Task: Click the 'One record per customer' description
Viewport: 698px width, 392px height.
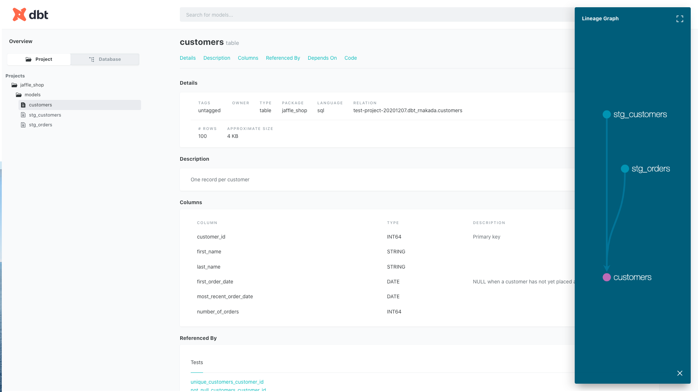Action: pos(220,180)
